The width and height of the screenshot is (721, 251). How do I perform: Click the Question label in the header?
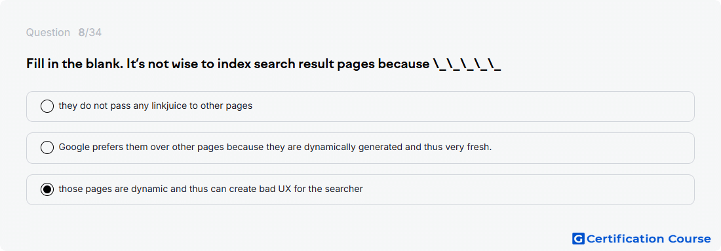pyautogui.click(x=48, y=33)
